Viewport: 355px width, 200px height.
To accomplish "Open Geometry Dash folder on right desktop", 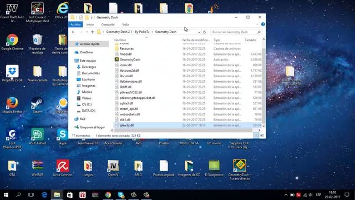I will 290,76.
